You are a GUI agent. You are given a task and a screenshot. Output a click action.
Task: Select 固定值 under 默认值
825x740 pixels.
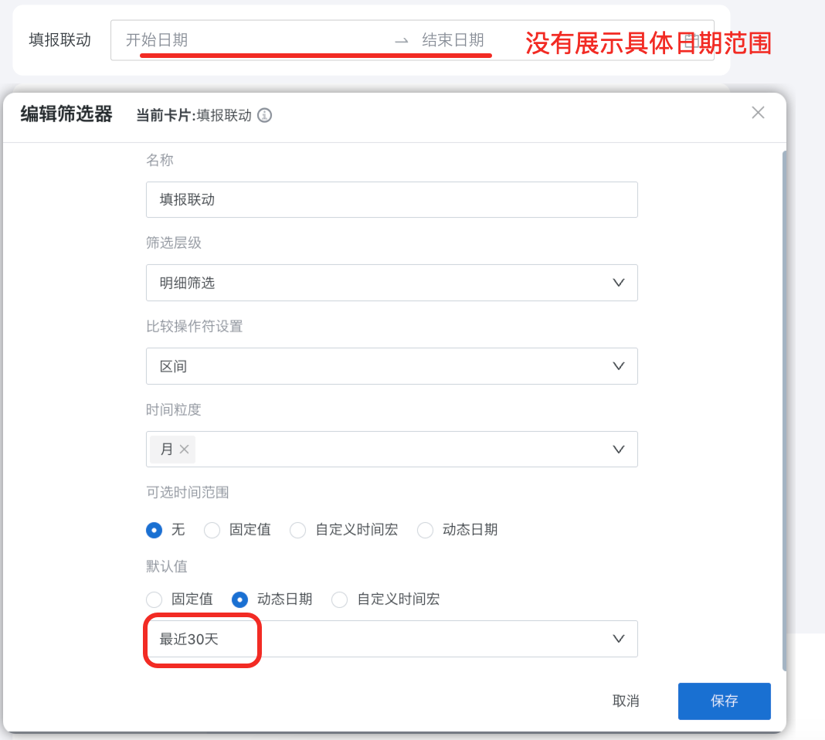tap(154, 599)
